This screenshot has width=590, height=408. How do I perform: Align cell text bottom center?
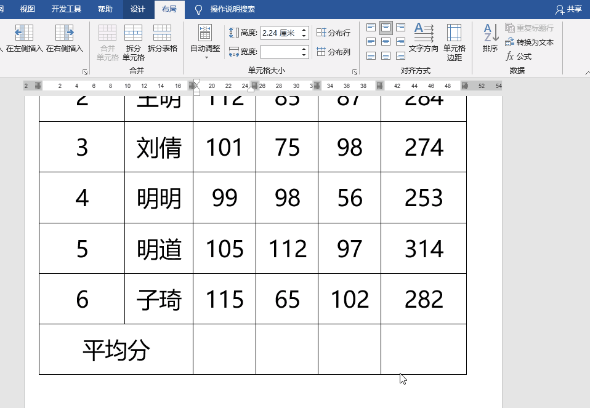[x=386, y=56]
